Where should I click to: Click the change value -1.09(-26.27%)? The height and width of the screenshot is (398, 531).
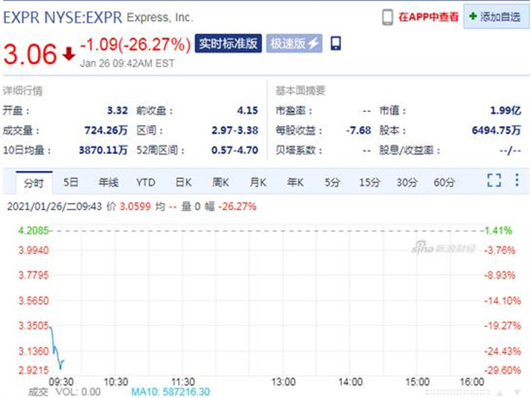[x=135, y=44]
